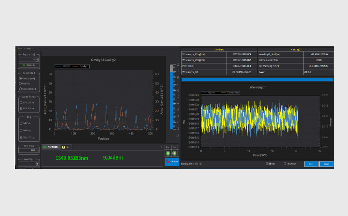
Task: Switch to the wavelength tab
Action: point(51,147)
